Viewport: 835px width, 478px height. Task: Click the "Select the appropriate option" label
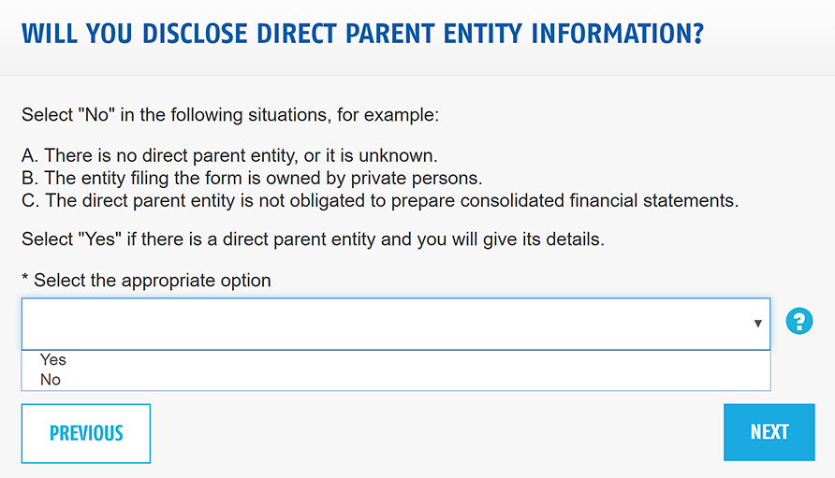[153, 281]
